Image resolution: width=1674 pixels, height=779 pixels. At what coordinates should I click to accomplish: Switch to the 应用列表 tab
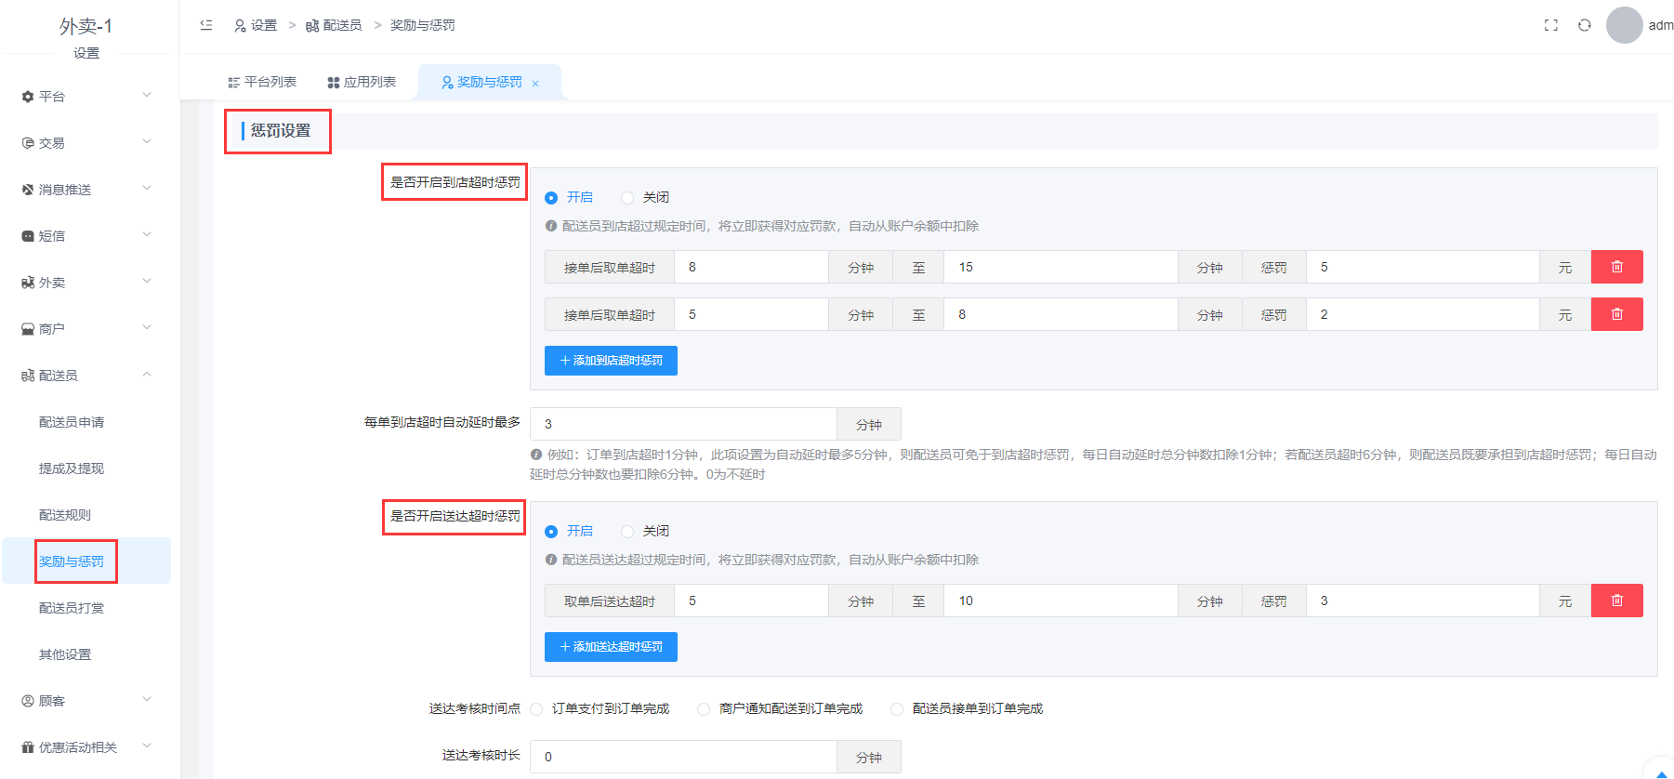[362, 82]
